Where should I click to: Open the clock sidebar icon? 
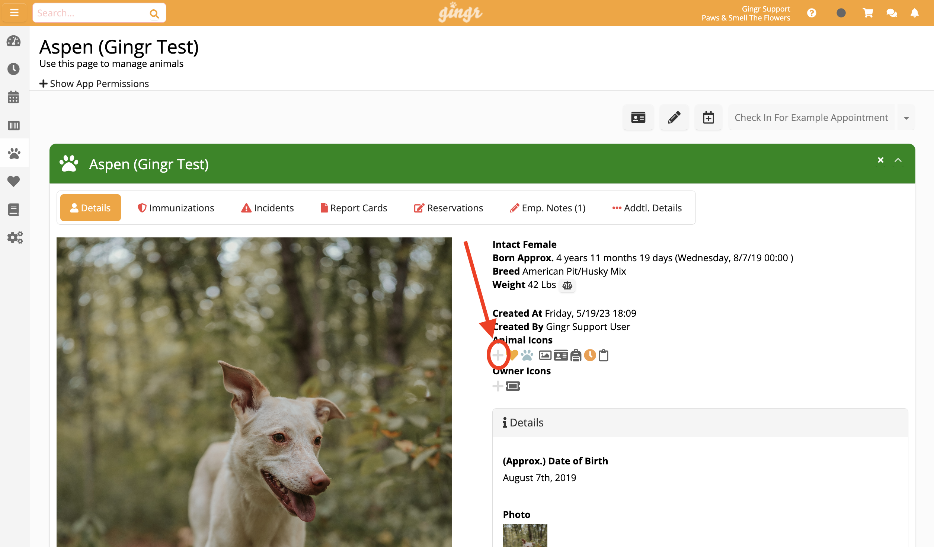coord(14,69)
